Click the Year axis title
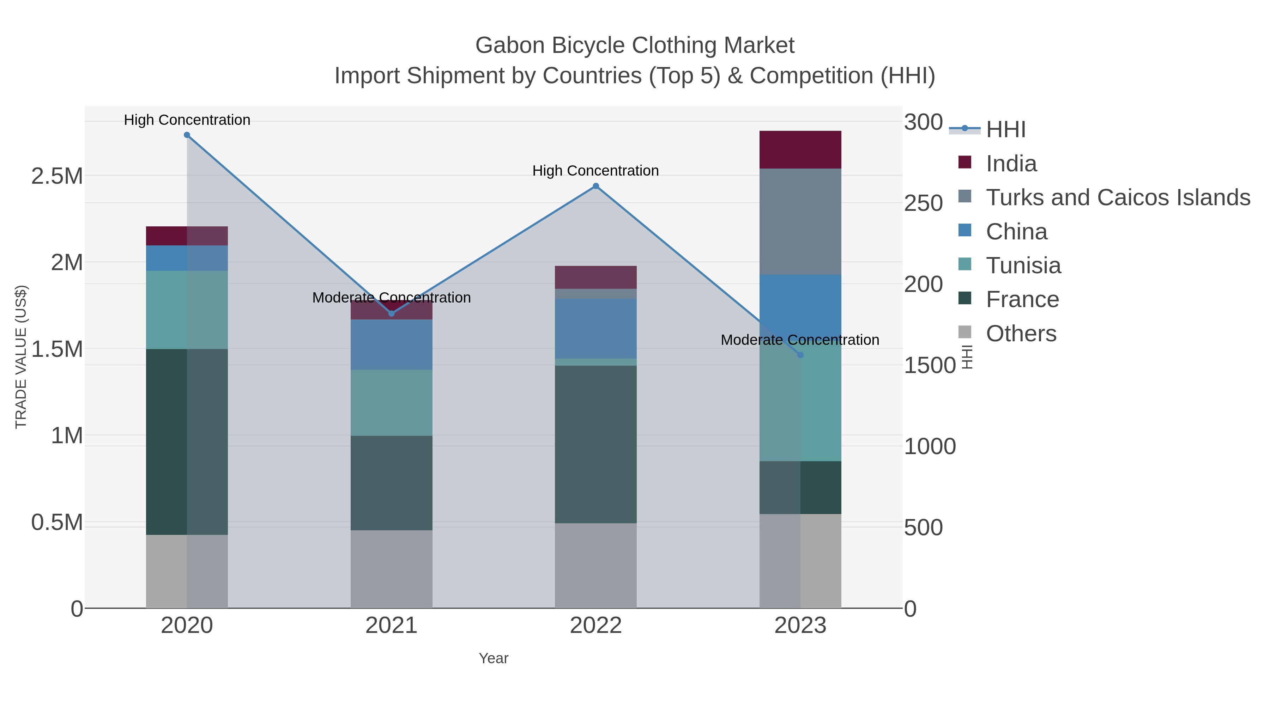 pyautogui.click(x=494, y=658)
